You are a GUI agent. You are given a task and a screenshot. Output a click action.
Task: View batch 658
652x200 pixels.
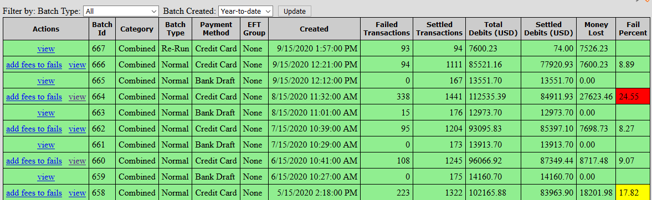point(78,192)
